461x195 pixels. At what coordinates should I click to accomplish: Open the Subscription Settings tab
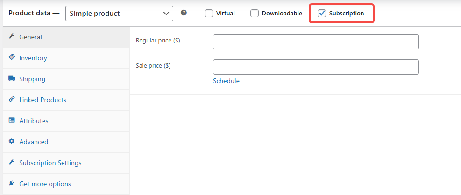50,163
